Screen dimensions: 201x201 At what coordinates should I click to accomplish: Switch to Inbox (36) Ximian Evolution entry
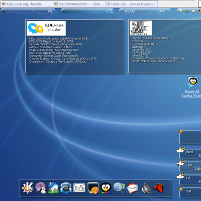[132, 4]
